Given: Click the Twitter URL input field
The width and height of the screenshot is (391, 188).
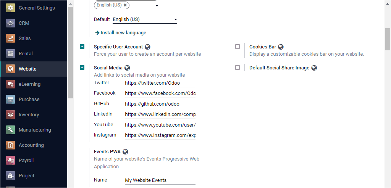Looking at the screenshot, I should coord(160,83).
